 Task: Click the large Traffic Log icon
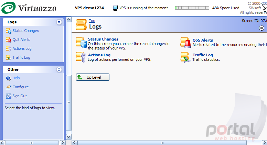point(185,57)
